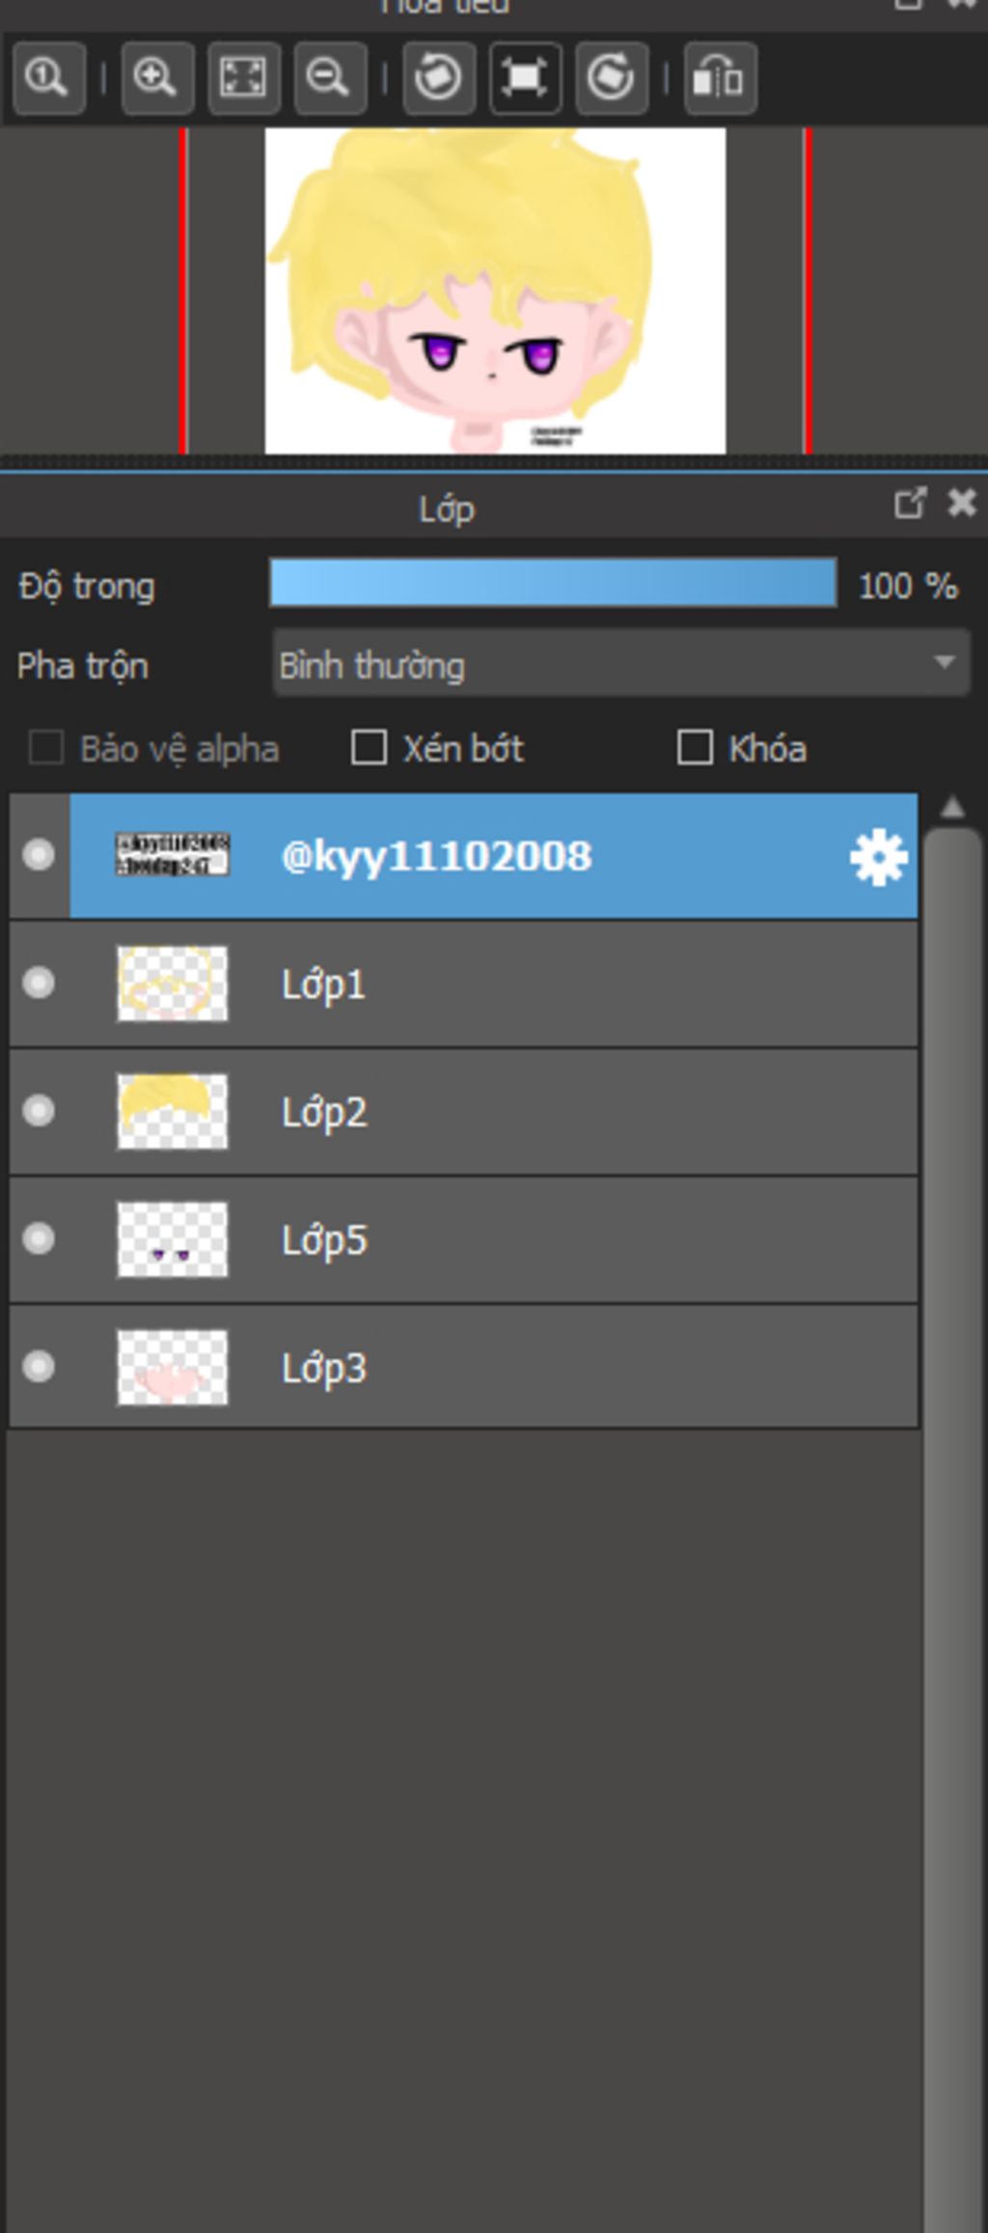The width and height of the screenshot is (988, 2233).
Task: Zoom in on the navigator preview
Action: pyautogui.click(x=156, y=77)
